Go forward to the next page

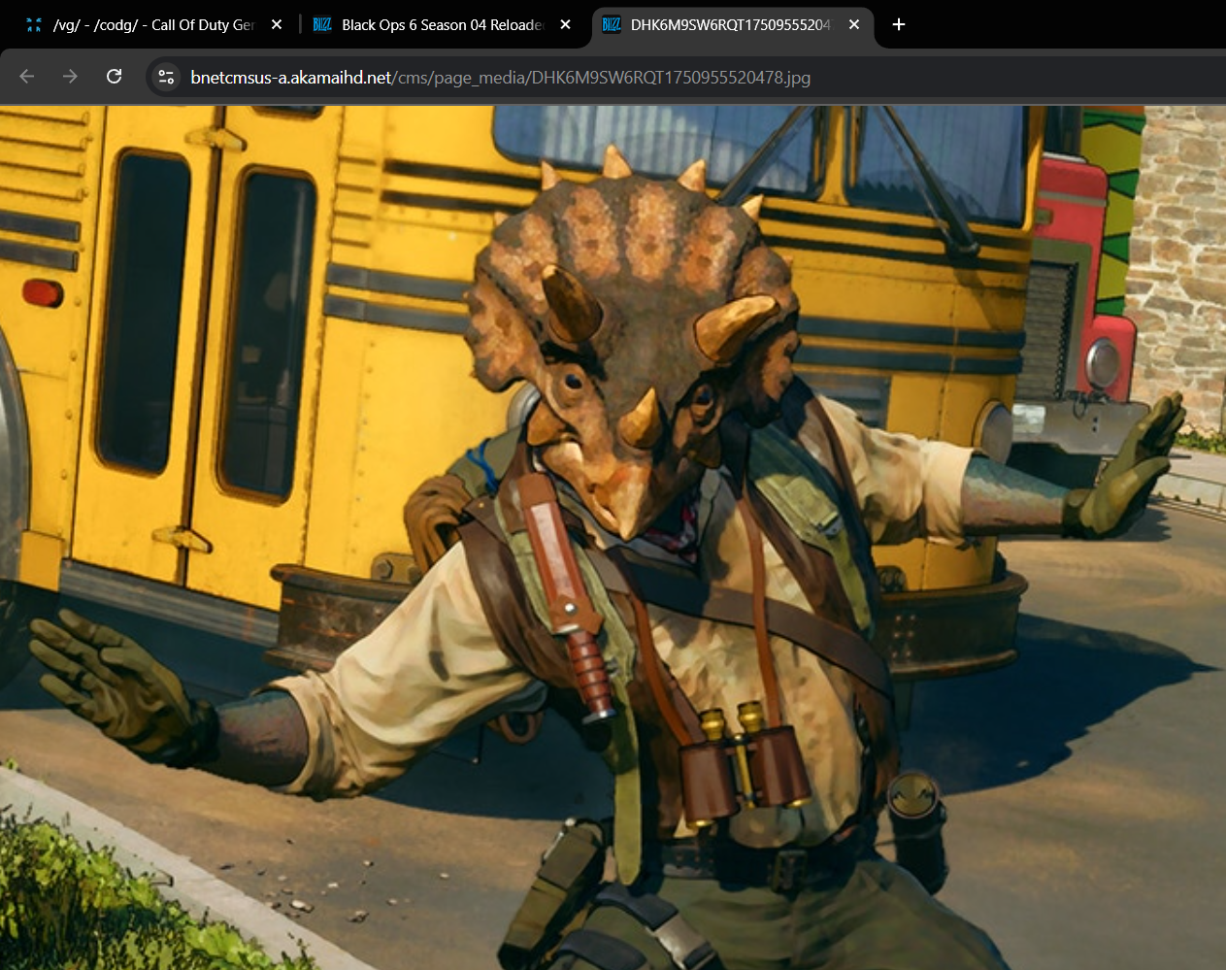pos(70,77)
